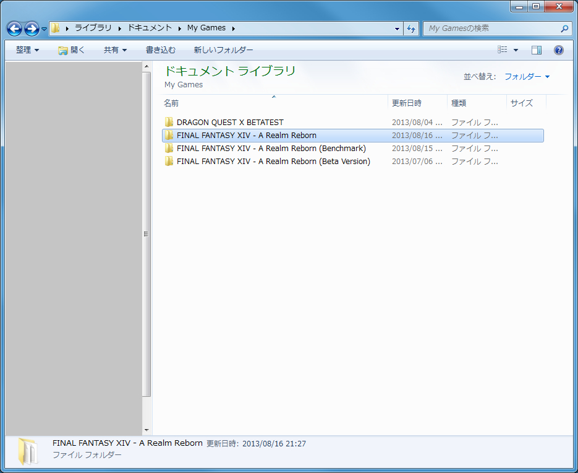Click folder icon of DRAGON QUEST X BETATEST
Viewport: 578px width, 473px height.
point(169,122)
